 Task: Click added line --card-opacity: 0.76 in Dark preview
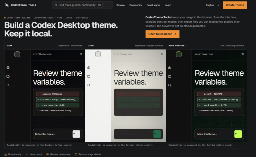click(58, 105)
